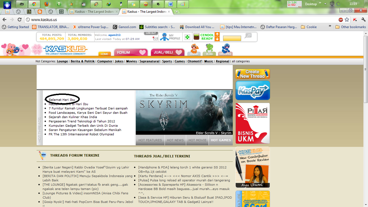Open the all categories link
The height and width of the screenshot is (207, 368).
tap(241, 61)
